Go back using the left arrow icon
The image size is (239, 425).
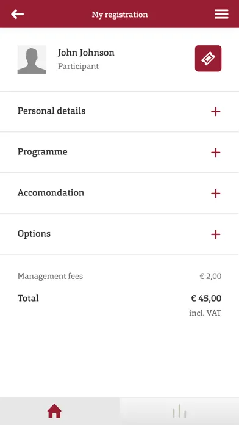point(17,14)
